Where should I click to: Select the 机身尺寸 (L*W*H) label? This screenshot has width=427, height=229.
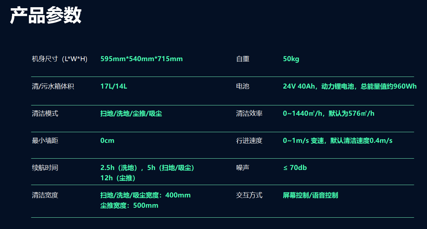tap(59, 59)
